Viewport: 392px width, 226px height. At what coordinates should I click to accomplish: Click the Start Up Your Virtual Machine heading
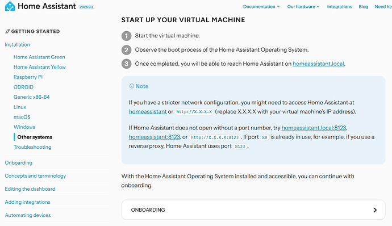pyautogui.click(x=184, y=20)
